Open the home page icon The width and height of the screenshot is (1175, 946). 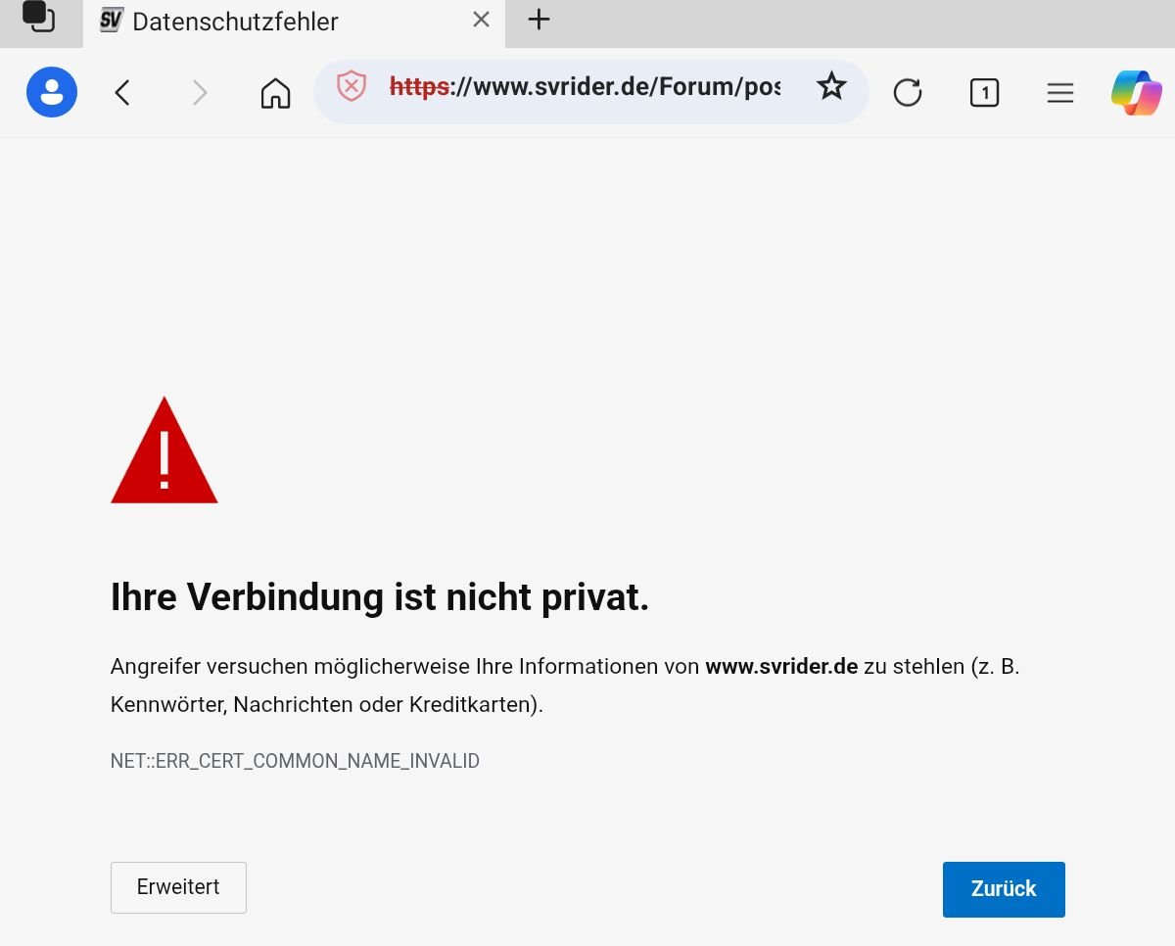(x=275, y=93)
